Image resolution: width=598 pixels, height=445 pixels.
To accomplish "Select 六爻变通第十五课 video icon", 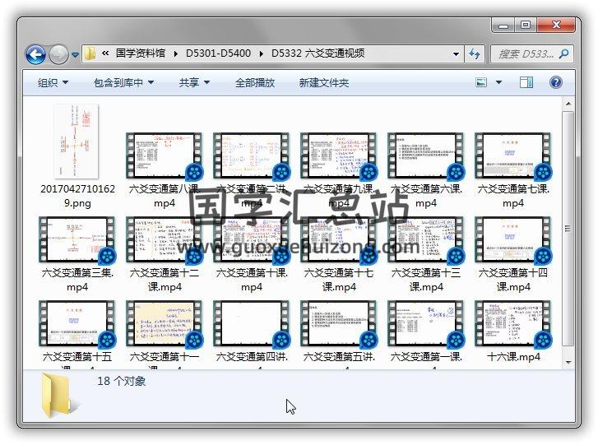I will coord(77,324).
